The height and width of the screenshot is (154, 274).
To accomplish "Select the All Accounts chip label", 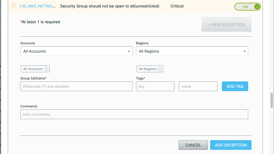I will 33,69.
